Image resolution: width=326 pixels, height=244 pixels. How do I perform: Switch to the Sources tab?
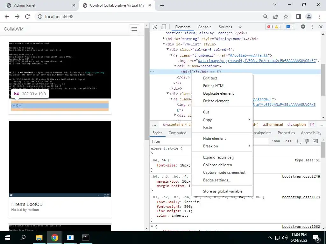(225, 27)
